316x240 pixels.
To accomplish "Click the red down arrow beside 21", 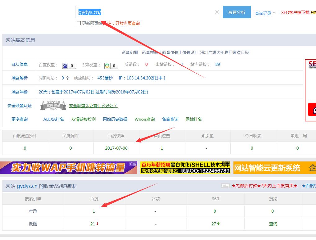I will tap(97, 224).
